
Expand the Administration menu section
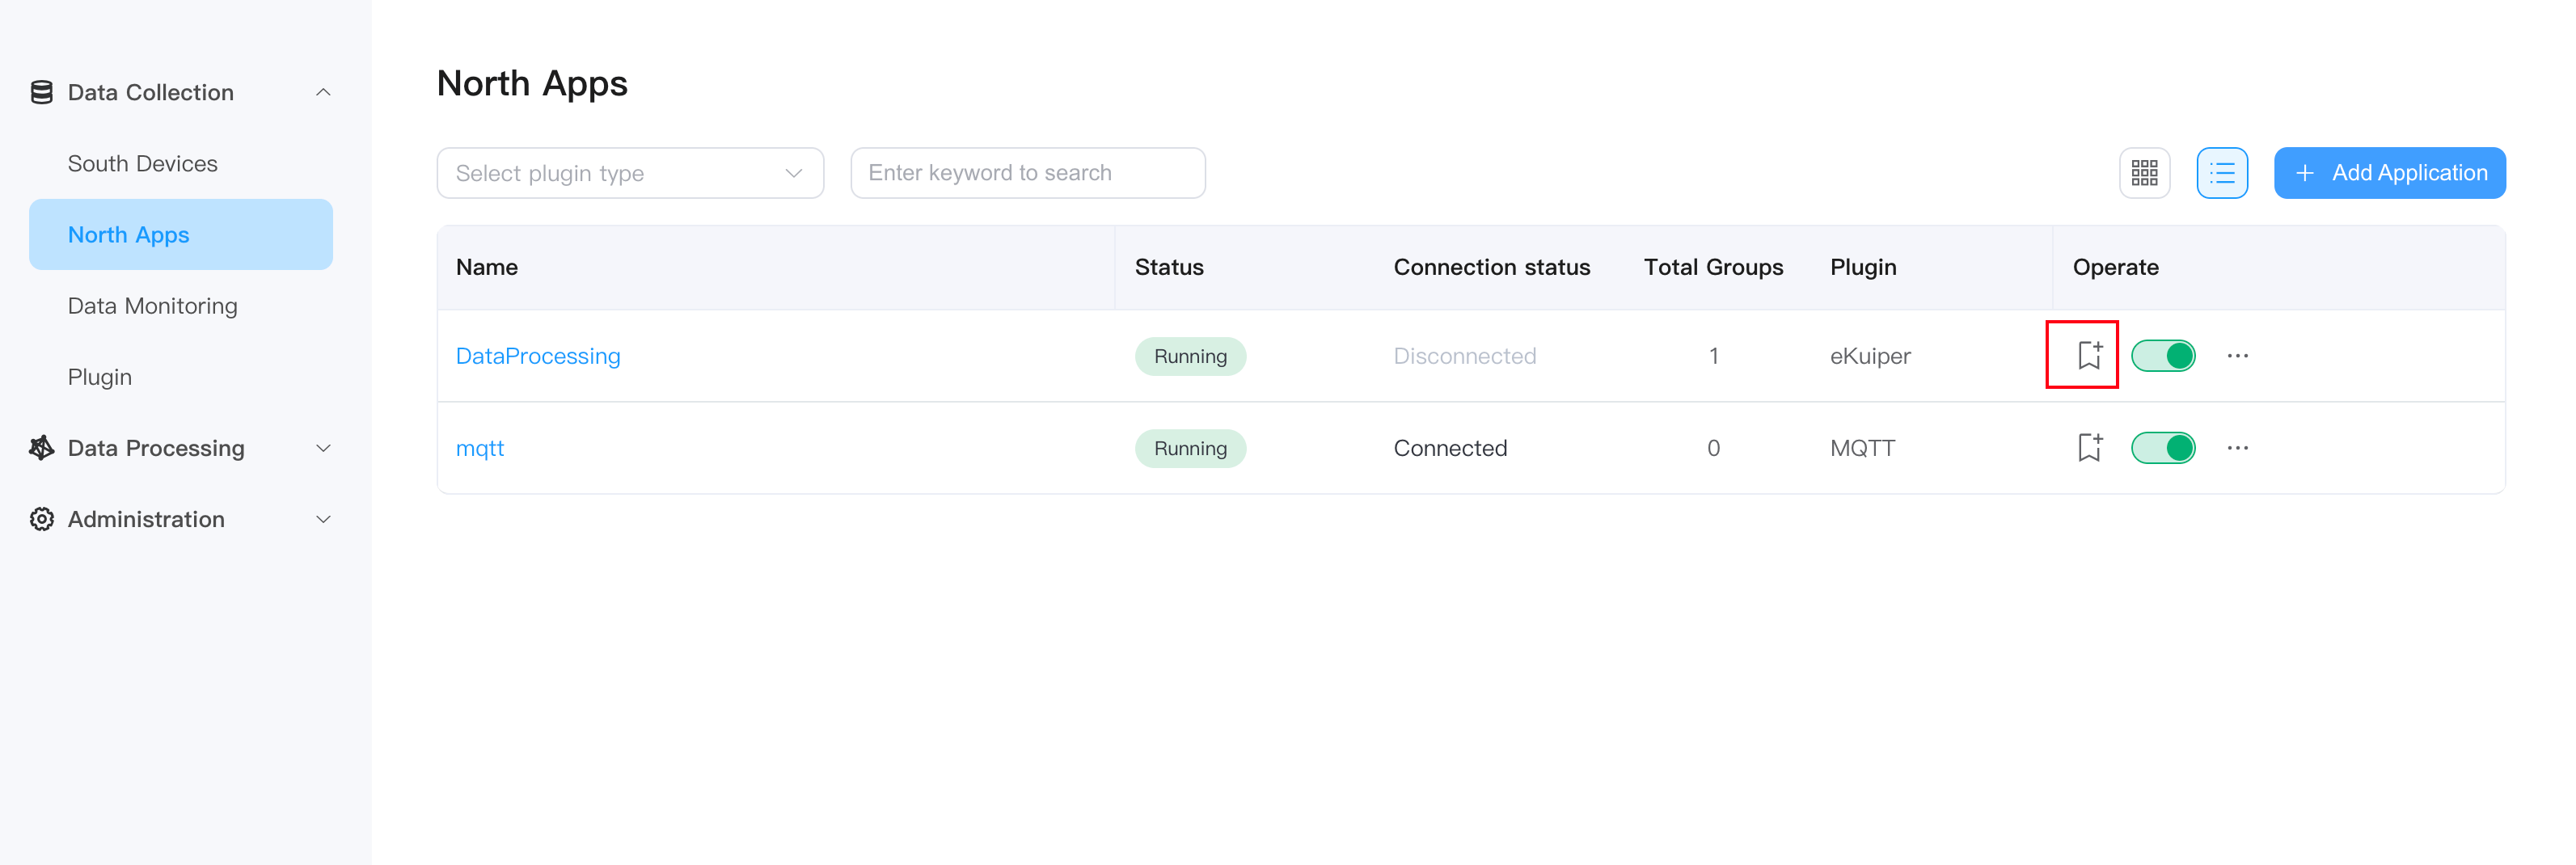pyautogui.click(x=323, y=519)
